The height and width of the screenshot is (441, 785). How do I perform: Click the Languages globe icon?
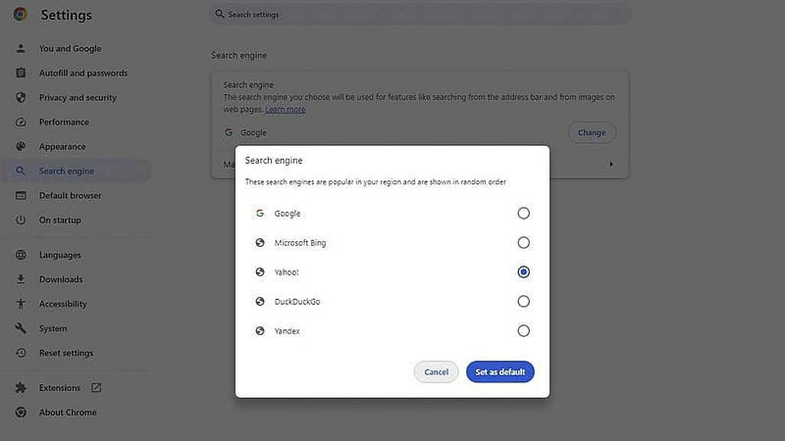pos(21,255)
